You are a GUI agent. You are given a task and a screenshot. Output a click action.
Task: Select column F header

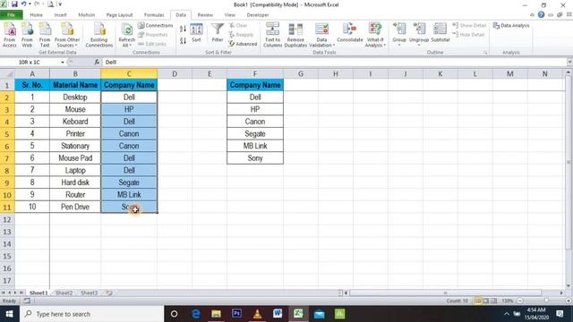(x=254, y=73)
